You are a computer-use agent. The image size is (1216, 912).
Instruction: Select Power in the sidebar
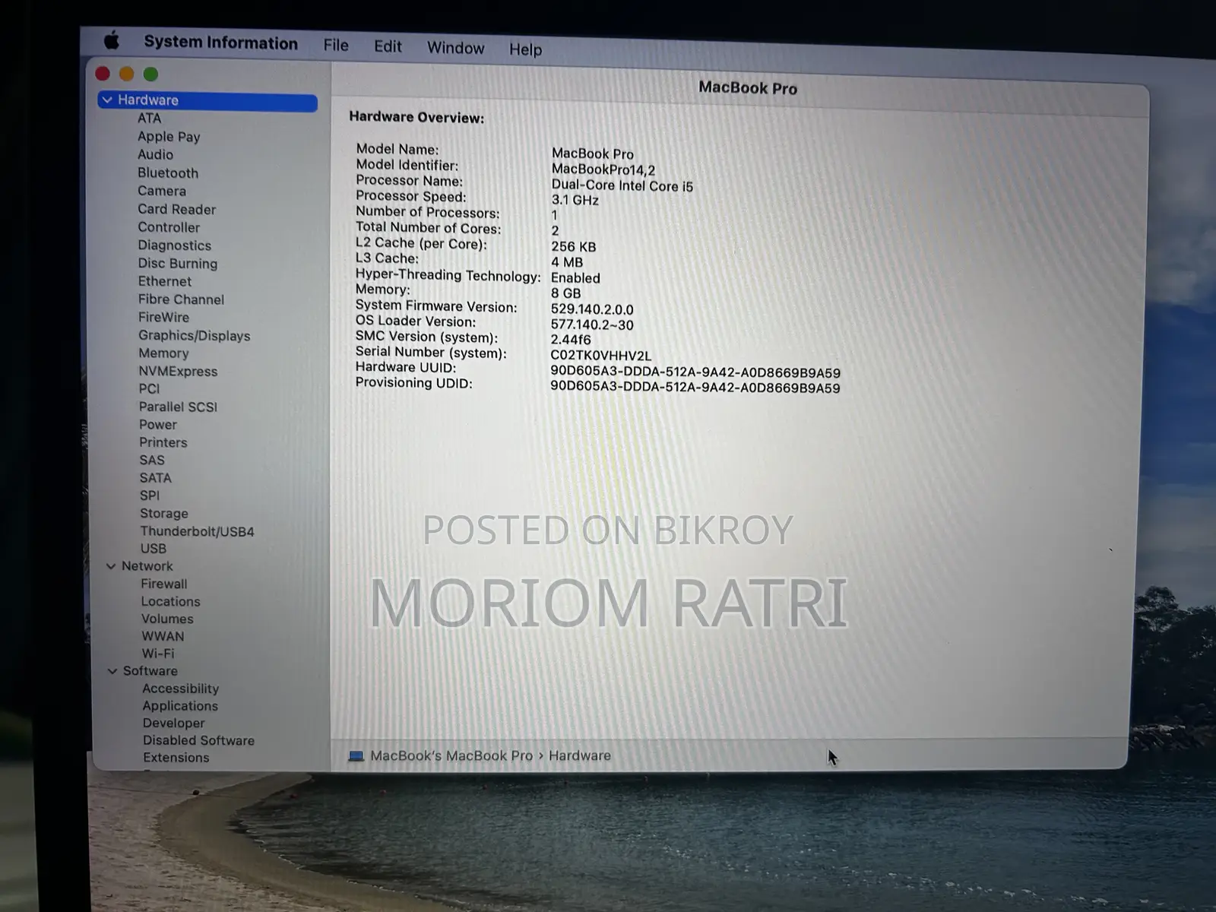point(158,425)
